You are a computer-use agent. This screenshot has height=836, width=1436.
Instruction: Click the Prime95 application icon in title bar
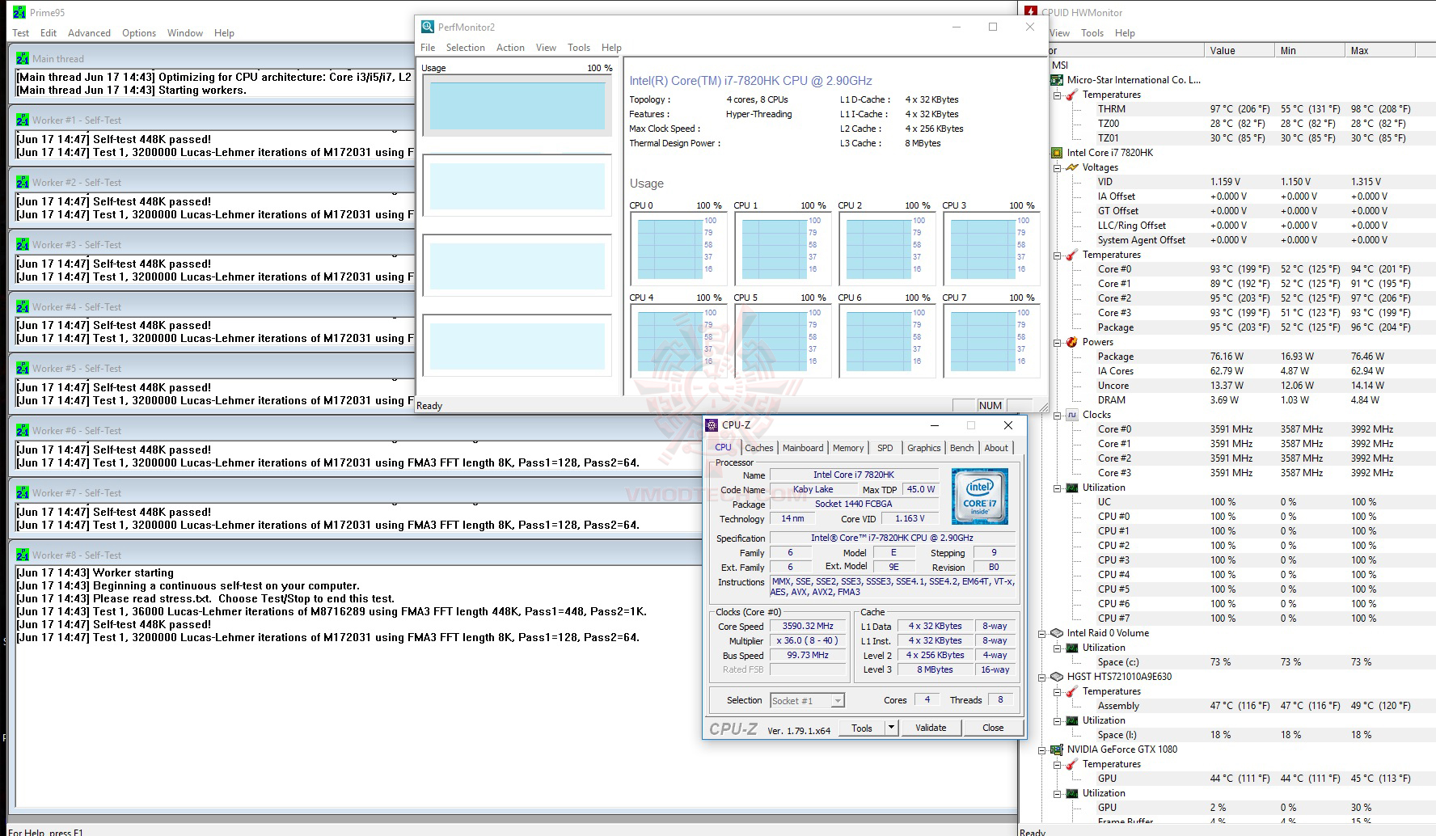[19, 12]
